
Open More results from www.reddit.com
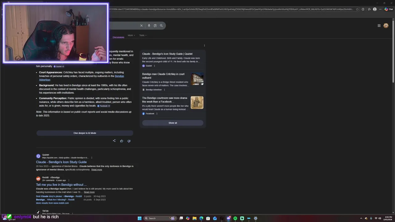click(x=52, y=203)
